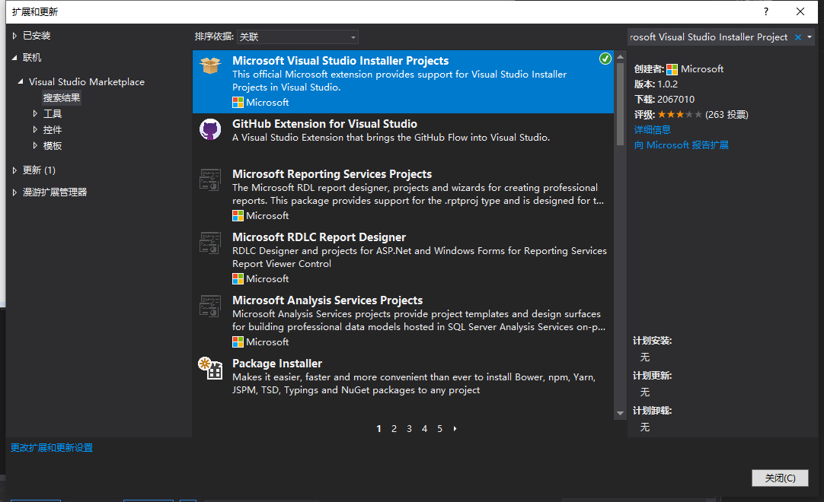The height and width of the screenshot is (502, 824).
Task: Select the 联机 category
Action: [32, 58]
